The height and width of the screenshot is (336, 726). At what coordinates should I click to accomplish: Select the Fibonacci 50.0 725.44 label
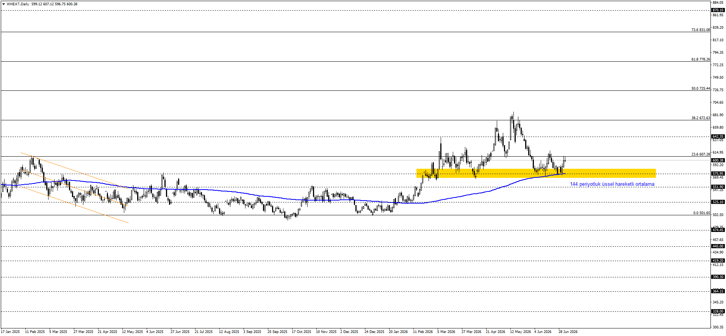point(701,89)
